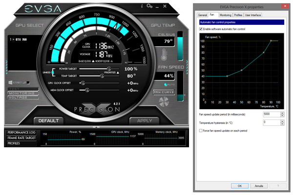
Task: Click the thermometer icon under GPU Temp
Action: [164, 55]
